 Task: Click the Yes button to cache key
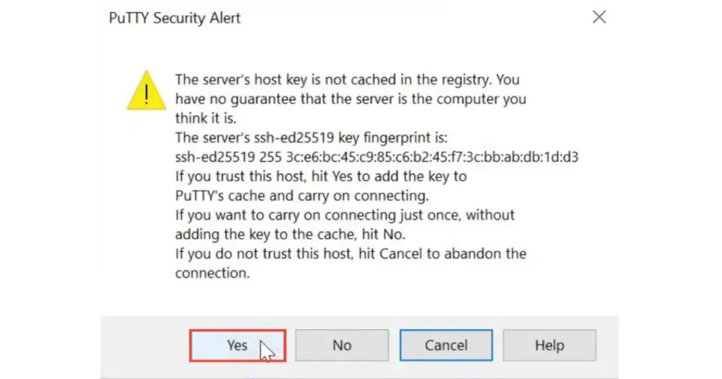point(237,345)
